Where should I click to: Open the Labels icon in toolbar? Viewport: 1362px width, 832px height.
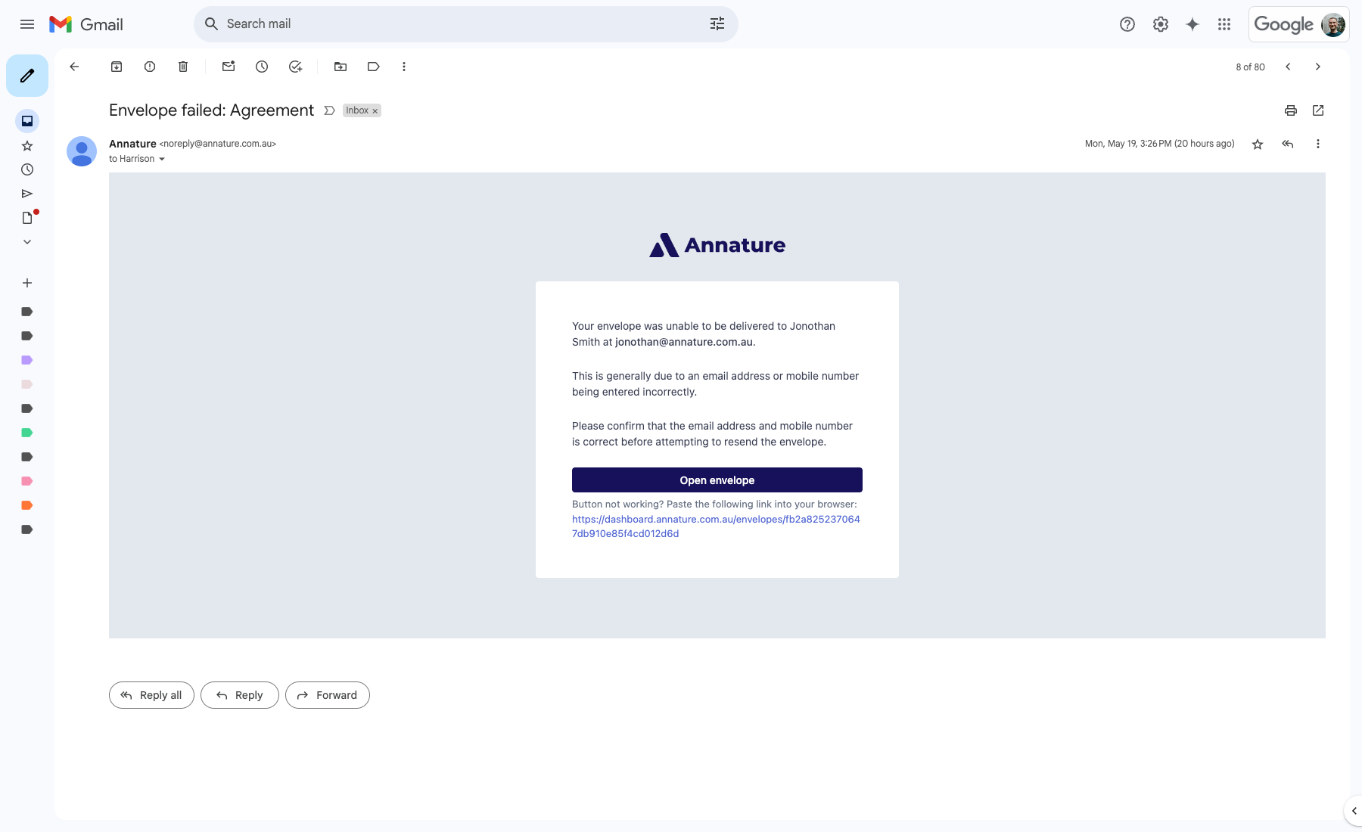point(374,67)
